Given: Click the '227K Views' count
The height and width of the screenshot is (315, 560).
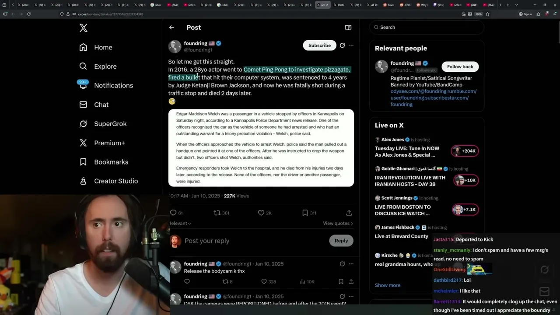Looking at the screenshot, I should click(x=236, y=196).
